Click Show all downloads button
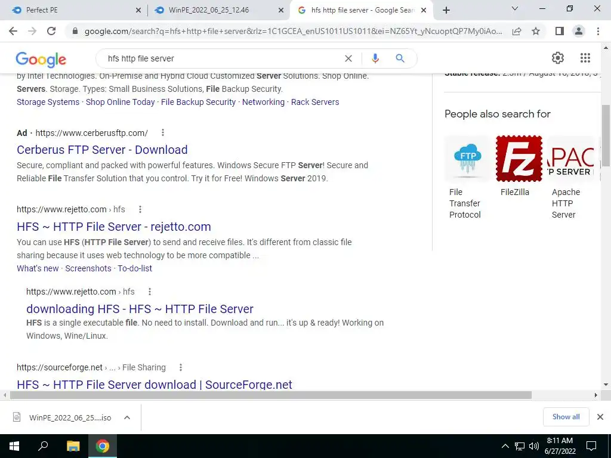 pyautogui.click(x=566, y=417)
